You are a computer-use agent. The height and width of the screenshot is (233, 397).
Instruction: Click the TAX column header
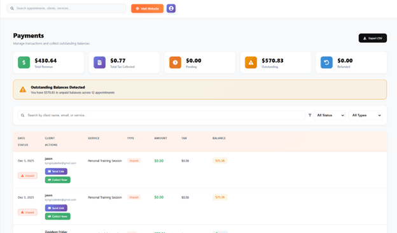[x=184, y=138]
